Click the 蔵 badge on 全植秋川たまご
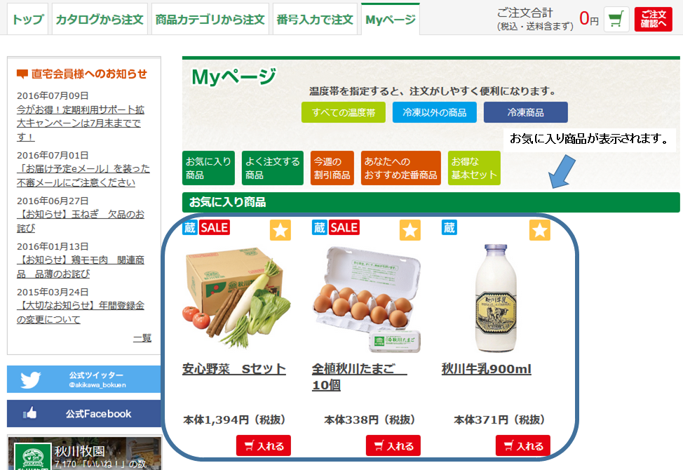683x470 pixels. click(320, 227)
